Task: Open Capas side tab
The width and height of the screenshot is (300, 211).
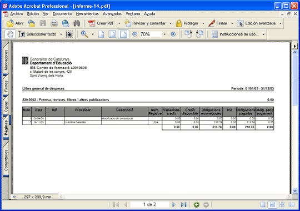Action: coord(6,107)
